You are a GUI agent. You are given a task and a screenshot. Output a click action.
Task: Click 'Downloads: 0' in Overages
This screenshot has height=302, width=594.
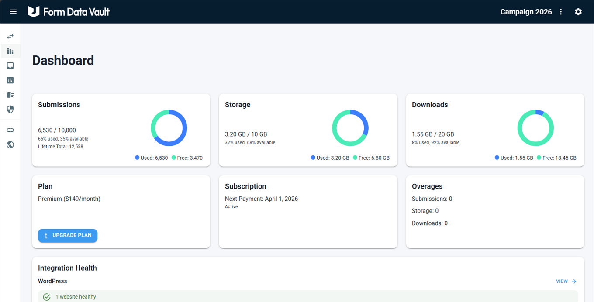[x=430, y=223]
